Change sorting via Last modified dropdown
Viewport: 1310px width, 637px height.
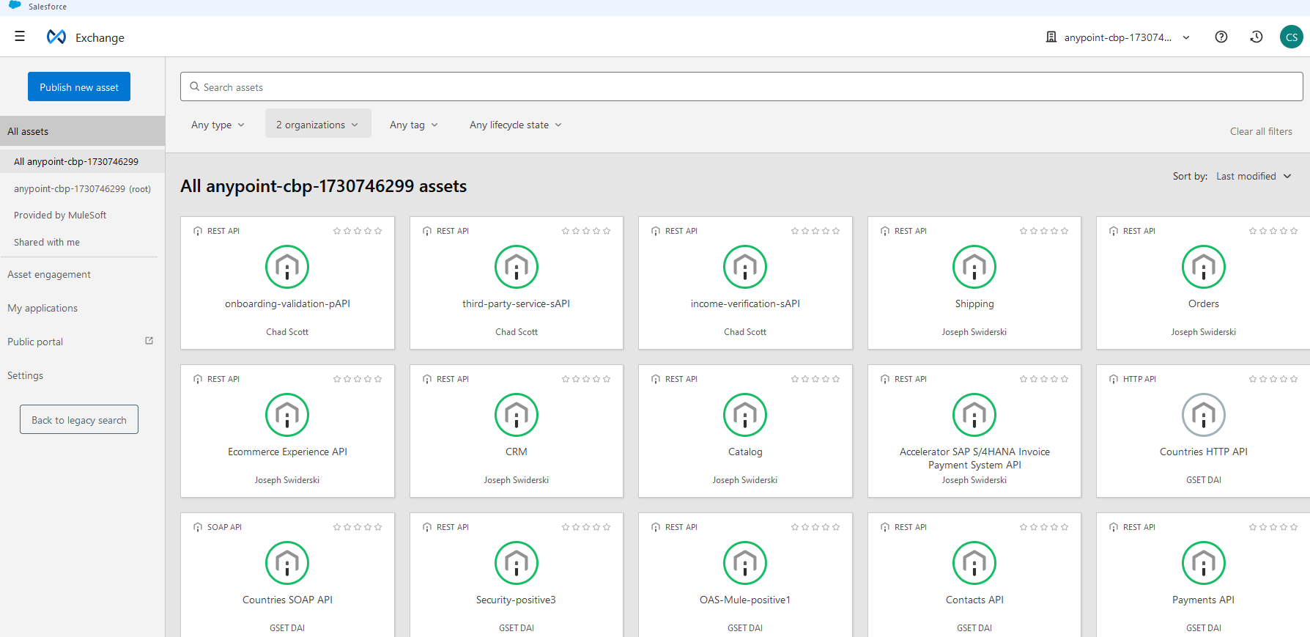point(1253,177)
